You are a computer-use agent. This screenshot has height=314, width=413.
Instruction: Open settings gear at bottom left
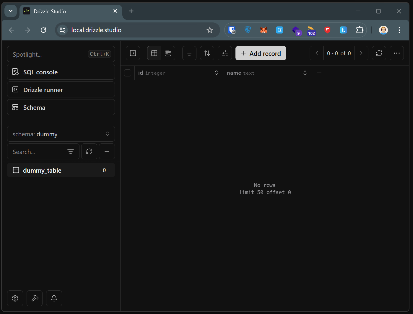[15, 298]
